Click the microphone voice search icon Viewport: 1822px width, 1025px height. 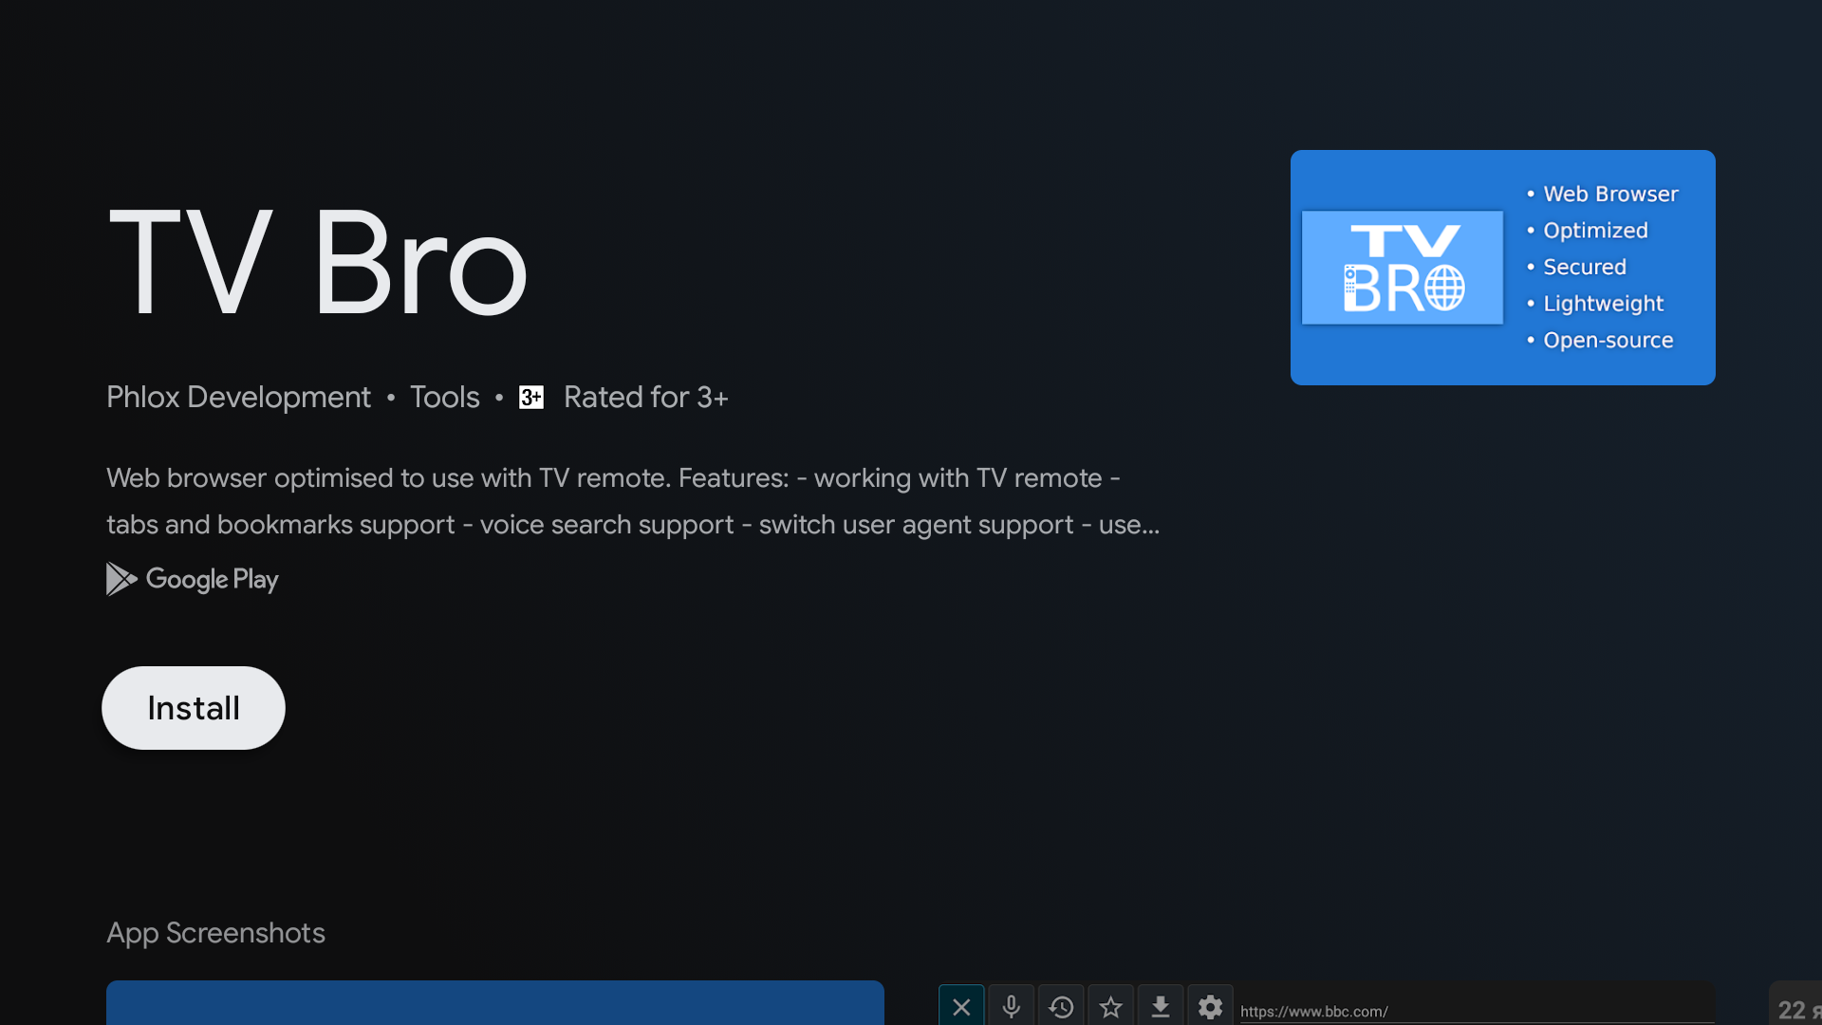(1012, 1007)
